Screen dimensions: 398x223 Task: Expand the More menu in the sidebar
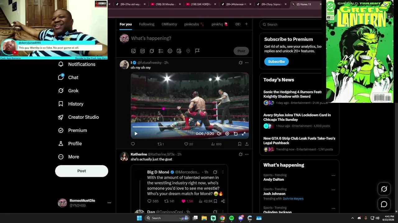[x=69, y=157]
